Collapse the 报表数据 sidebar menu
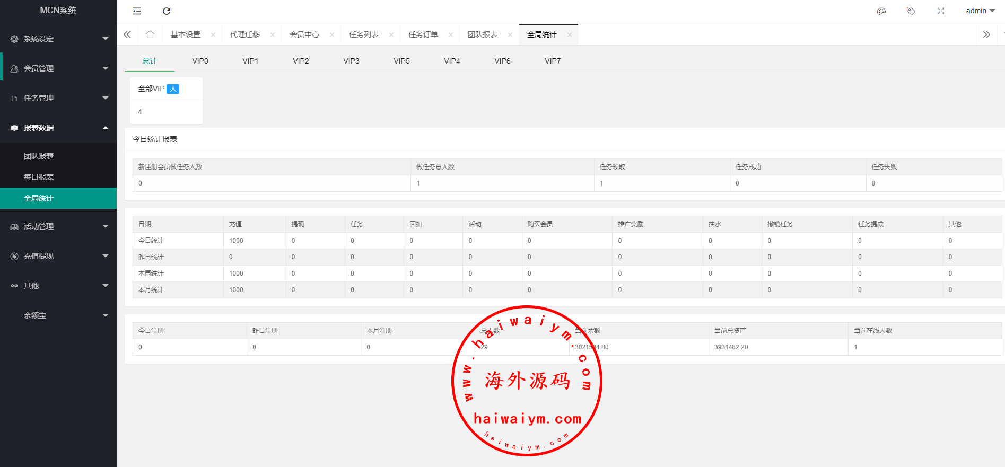1005x467 pixels. pos(58,128)
